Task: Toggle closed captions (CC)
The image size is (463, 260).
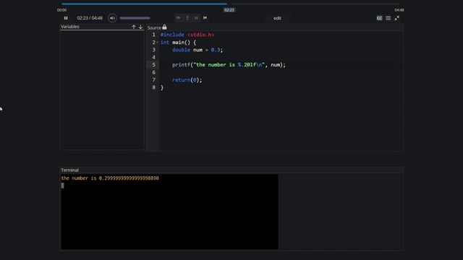Action: pyautogui.click(x=379, y=18)
